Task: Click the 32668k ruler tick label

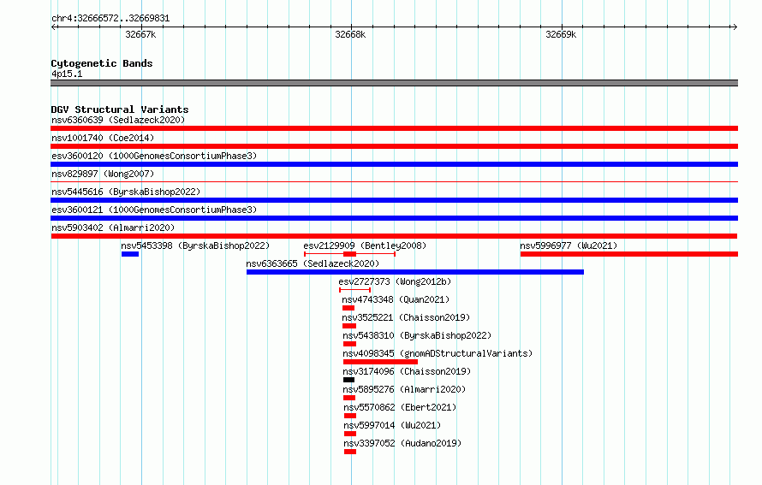Action: click(350, 34)
